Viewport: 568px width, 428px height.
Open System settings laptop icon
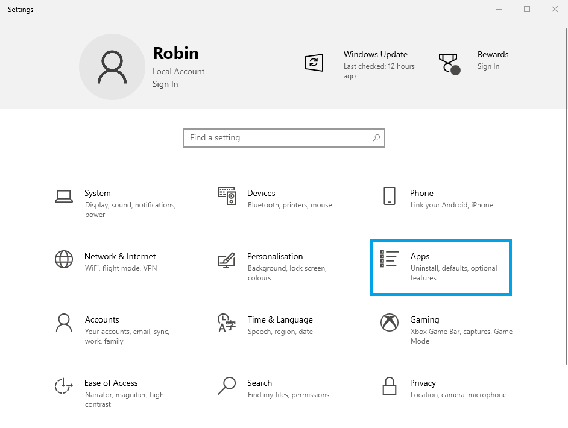[64, 197]
